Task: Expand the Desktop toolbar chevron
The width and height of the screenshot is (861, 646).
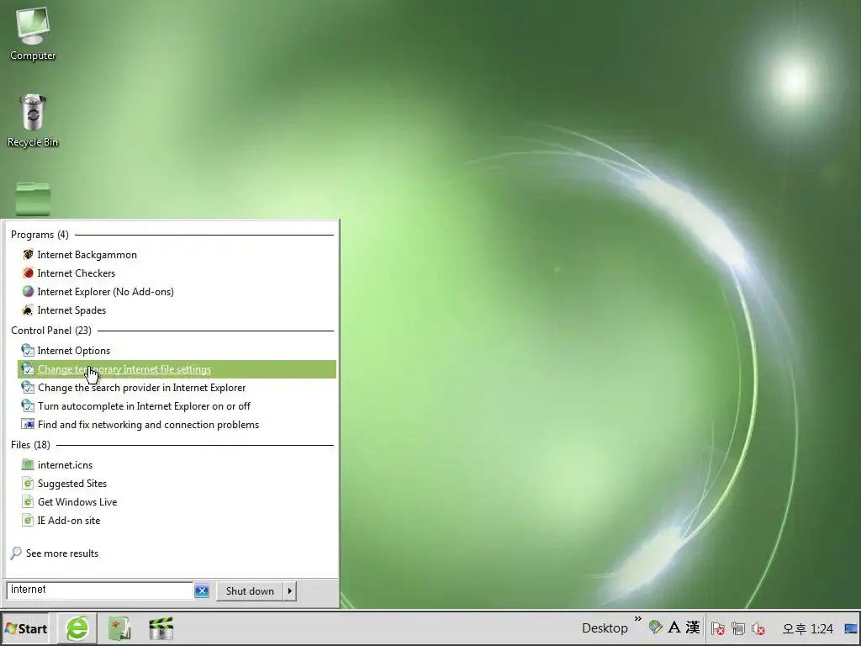Action: click(637, 620)
